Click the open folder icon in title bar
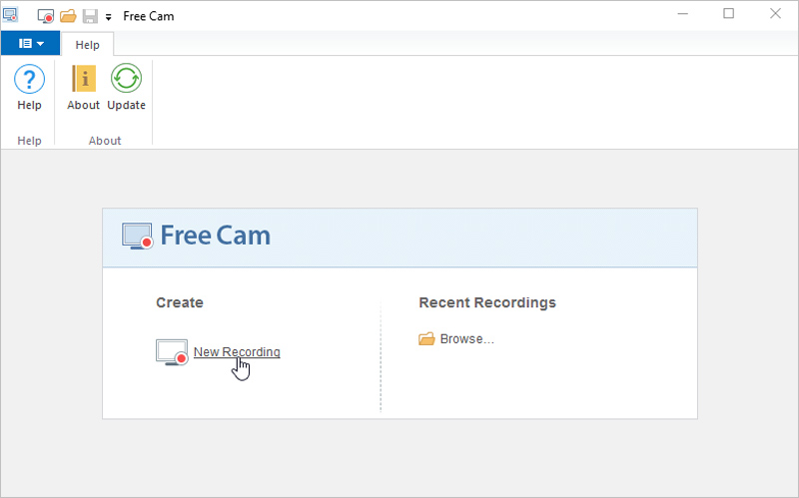The width and height of the screenshot is (799, 498). [x=68, y=16]
